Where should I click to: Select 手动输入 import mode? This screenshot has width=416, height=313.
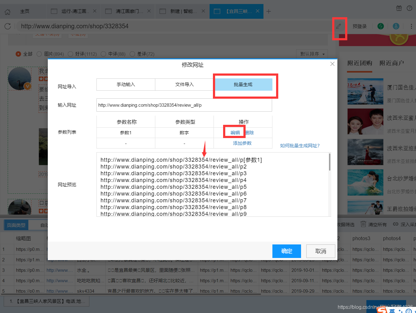pos(126,85)
